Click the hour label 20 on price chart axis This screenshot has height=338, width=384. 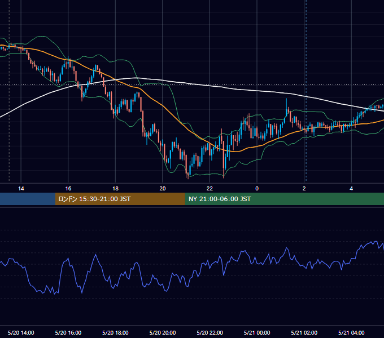click(x=163, y=188)
